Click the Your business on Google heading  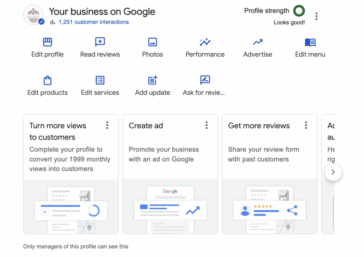click(x=102, y=11)
